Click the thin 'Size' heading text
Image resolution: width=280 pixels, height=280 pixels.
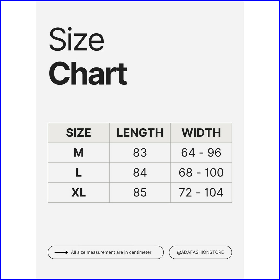[76, 40]
